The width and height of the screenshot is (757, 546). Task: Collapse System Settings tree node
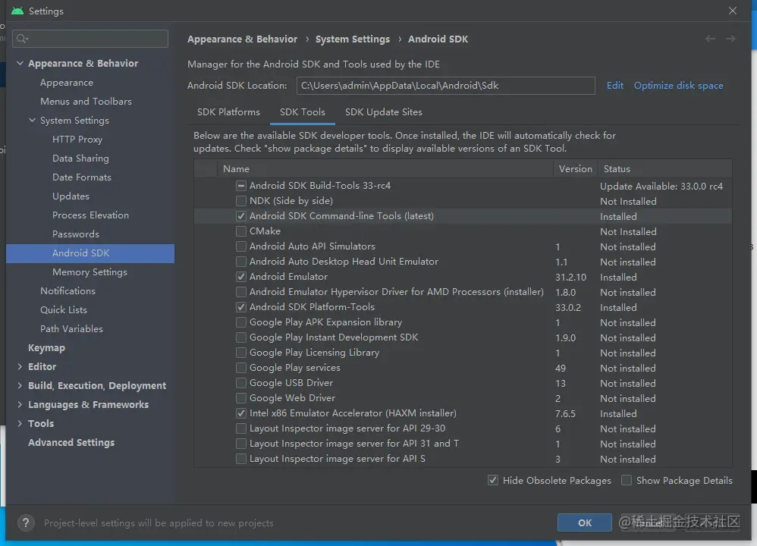(x=32, y=121)
